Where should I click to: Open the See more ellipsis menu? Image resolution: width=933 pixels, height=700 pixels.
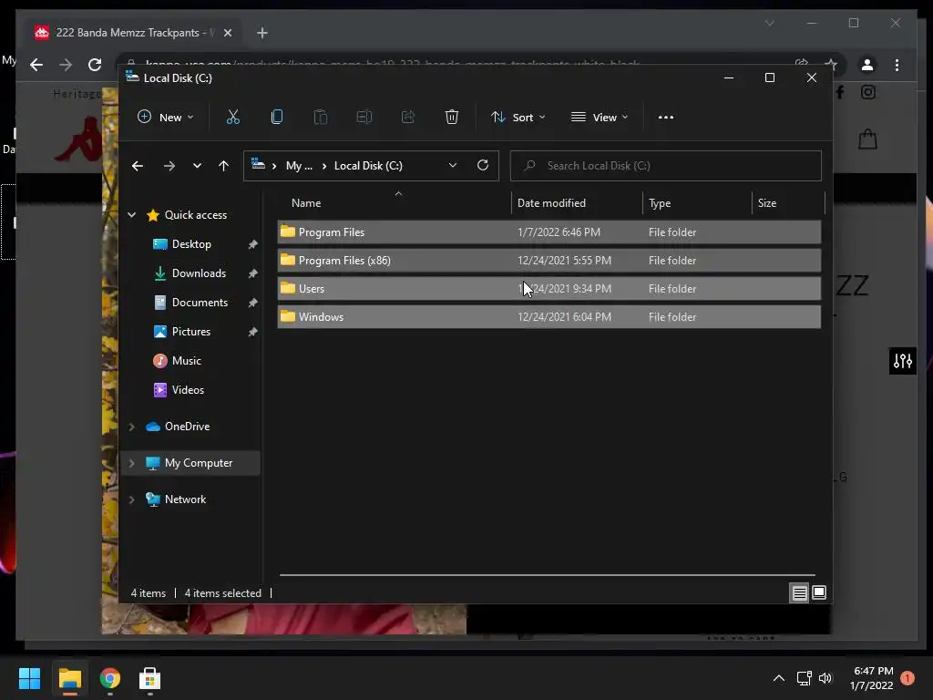(x=666, y=118)
